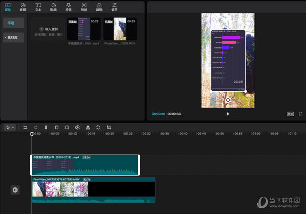306x214 pixels.
Task: Switch to the 文本 (Text) tab
Action: [x=38, y=7]
